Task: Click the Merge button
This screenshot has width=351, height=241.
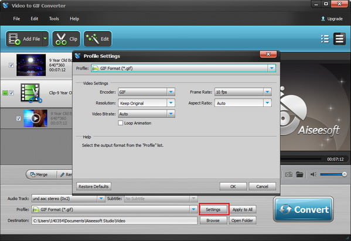Action: point(39,174)
